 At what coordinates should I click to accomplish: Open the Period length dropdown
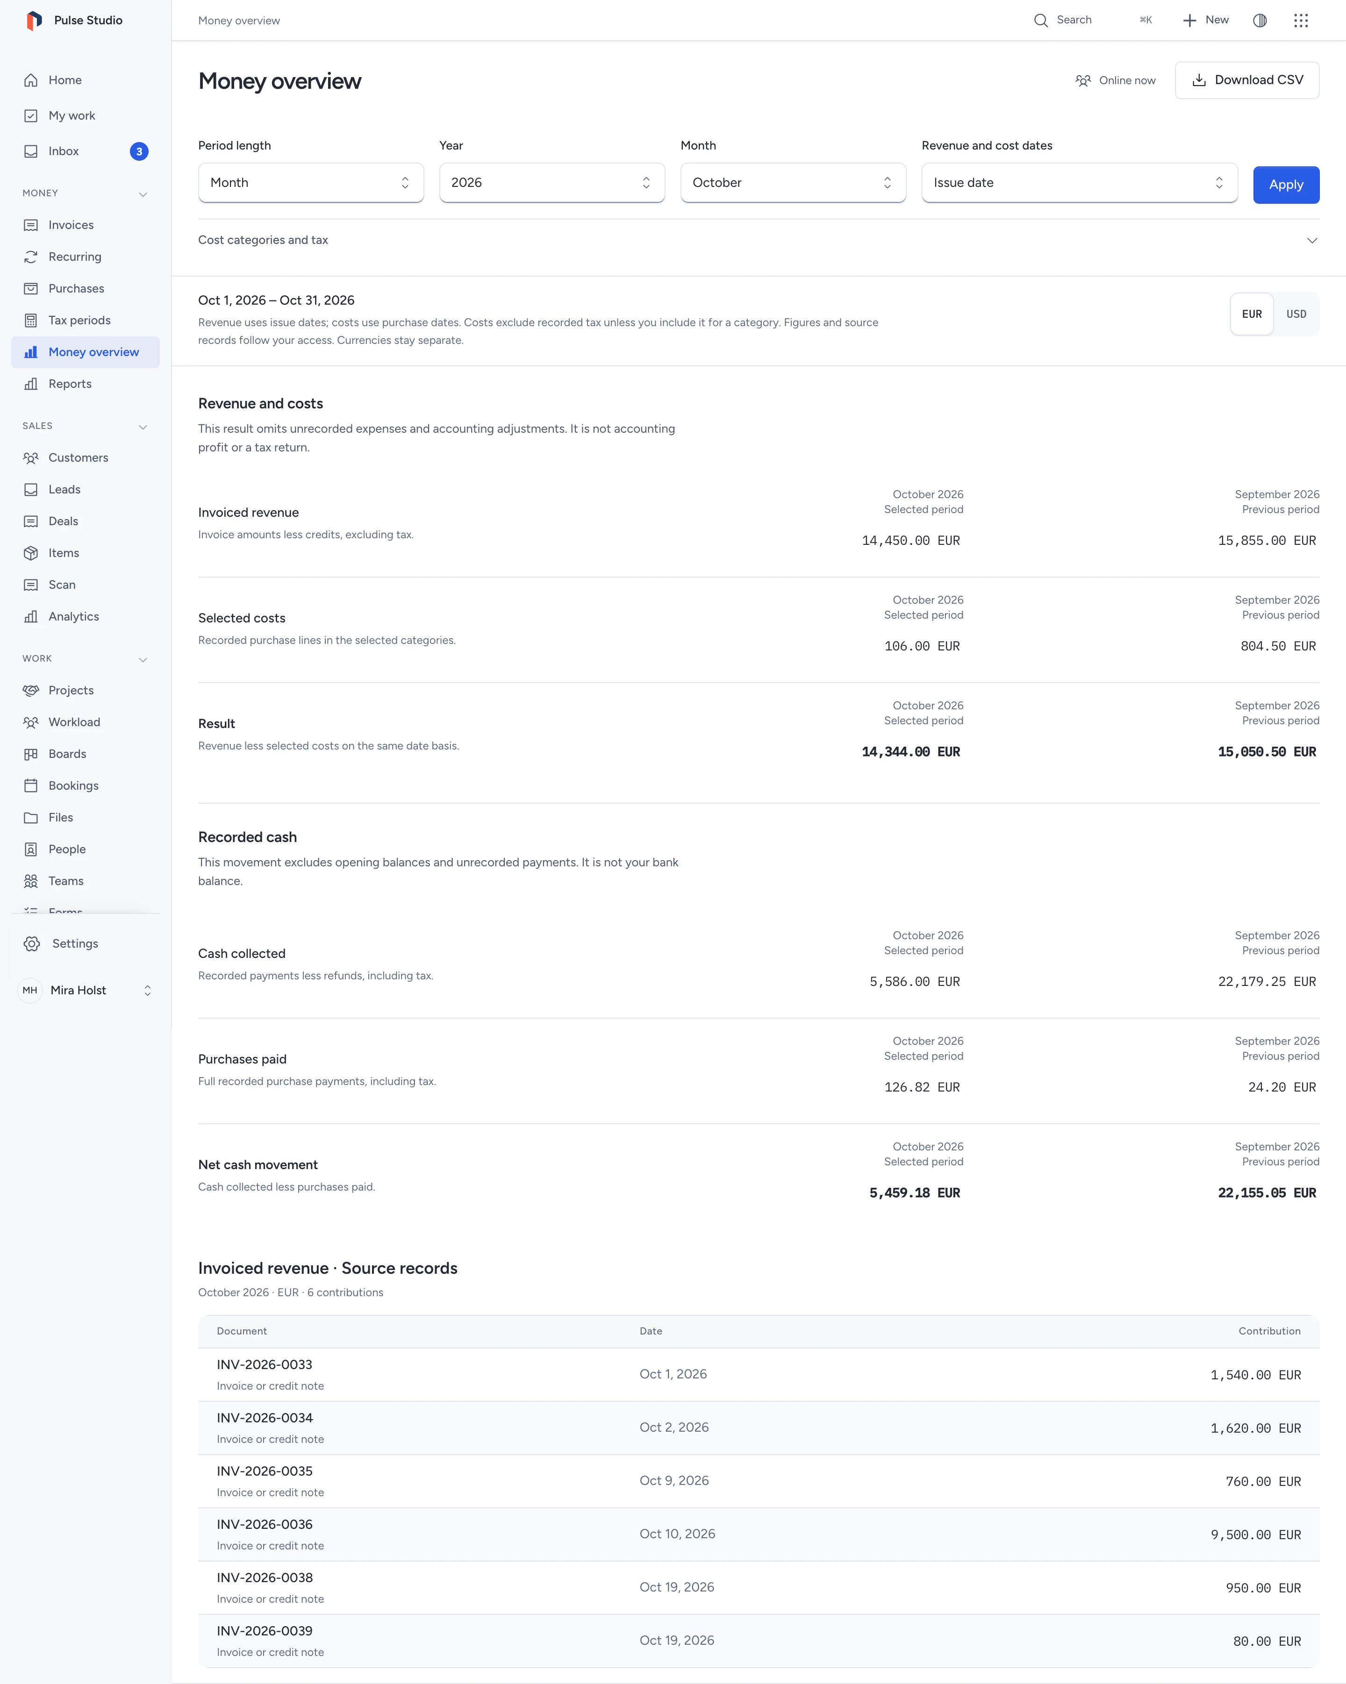tap(311, 183)
